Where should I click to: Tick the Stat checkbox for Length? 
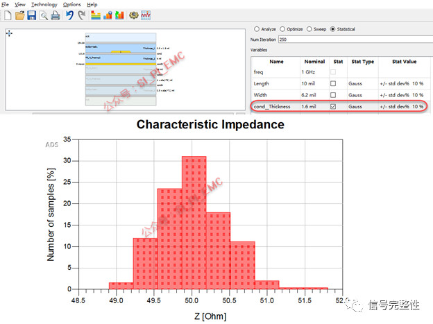coord(333,83)
